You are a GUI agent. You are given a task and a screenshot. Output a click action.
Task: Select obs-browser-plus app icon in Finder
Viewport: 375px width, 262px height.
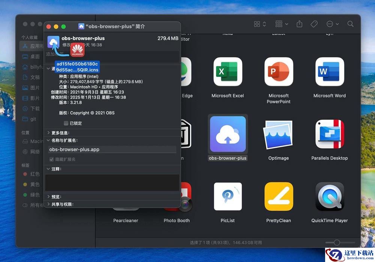228,134
